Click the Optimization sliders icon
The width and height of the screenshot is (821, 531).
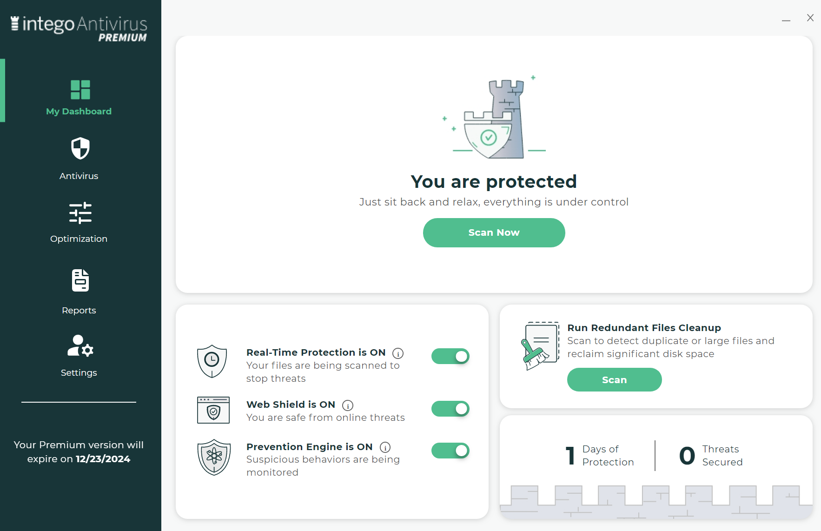[x=80, y=213]
